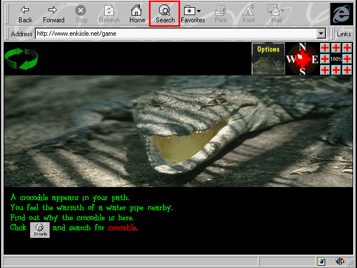Click red plus icon right of 100%
The height and width of the screenshot is (268, 357).
pos(347,59)
